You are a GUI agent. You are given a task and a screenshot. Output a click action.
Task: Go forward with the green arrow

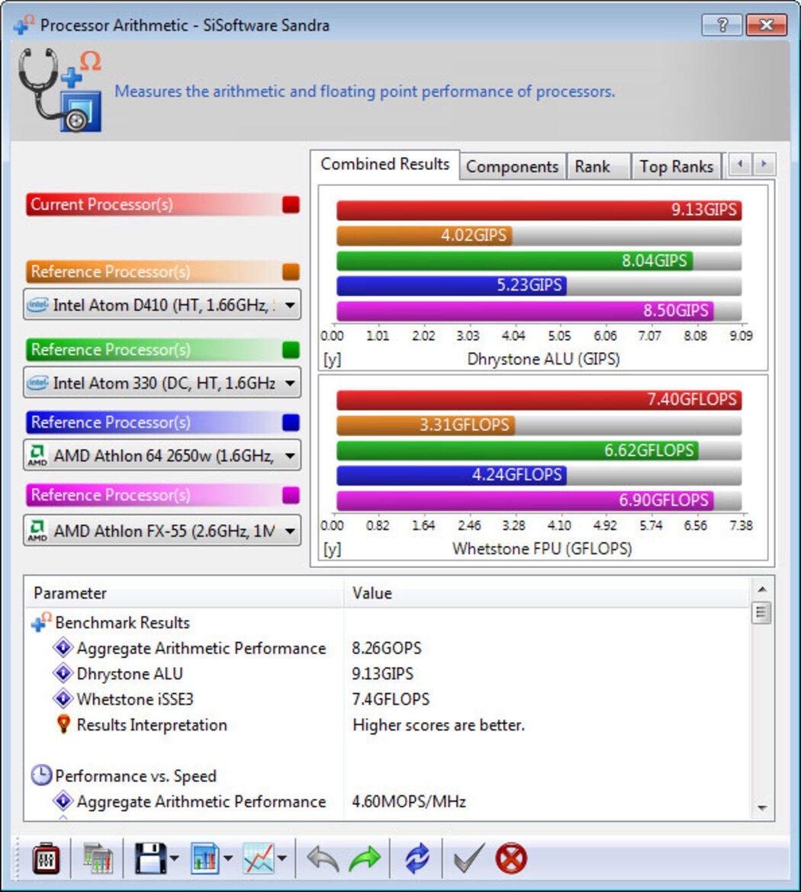365,859
